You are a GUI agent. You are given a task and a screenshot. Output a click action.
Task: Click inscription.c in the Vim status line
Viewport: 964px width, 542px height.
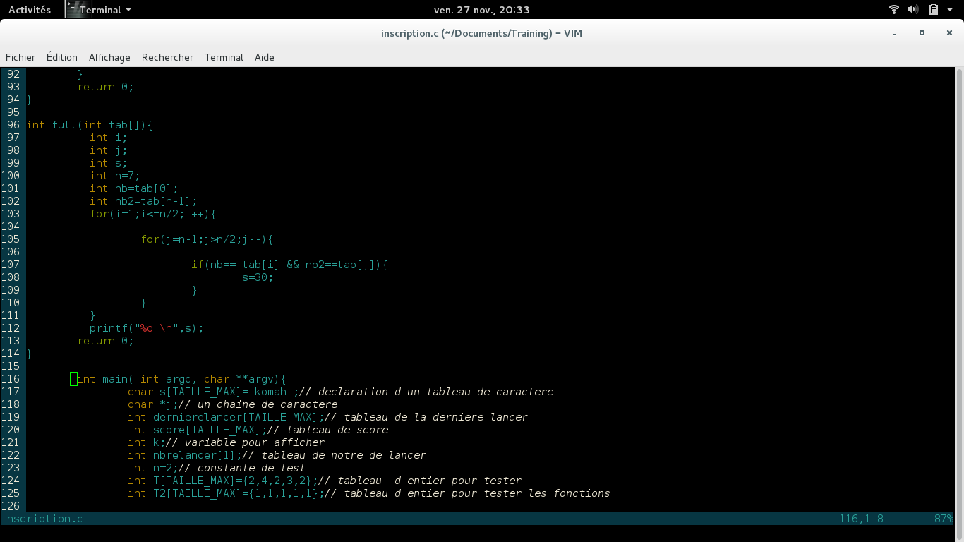click(42, 519)
